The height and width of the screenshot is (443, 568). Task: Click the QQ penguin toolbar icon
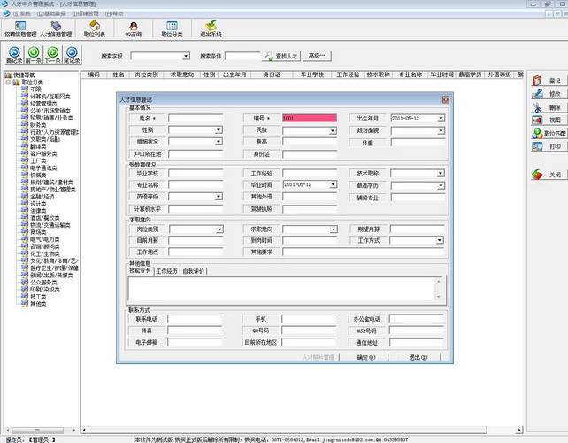pos(134,29)
